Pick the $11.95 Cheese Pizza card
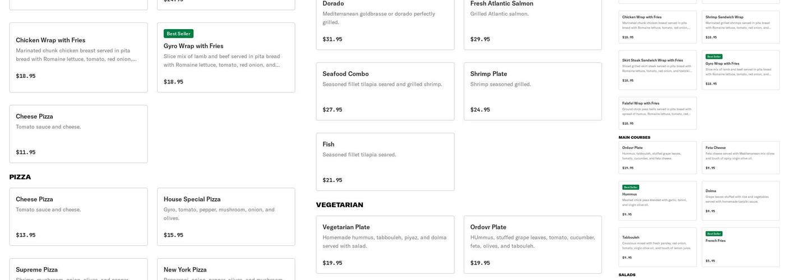 point(78,134)
